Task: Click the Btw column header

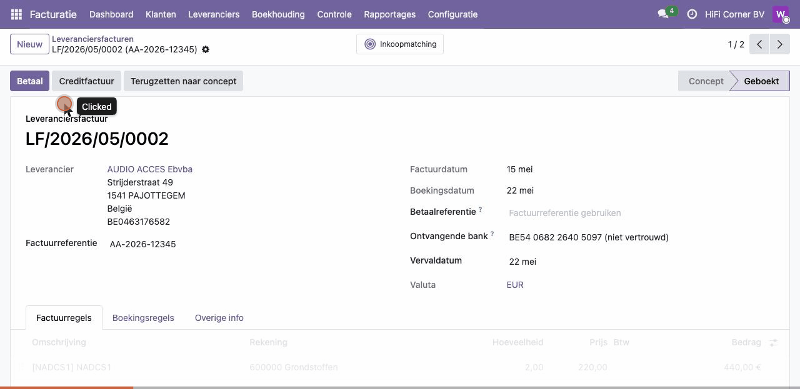Action: point(621,342)
